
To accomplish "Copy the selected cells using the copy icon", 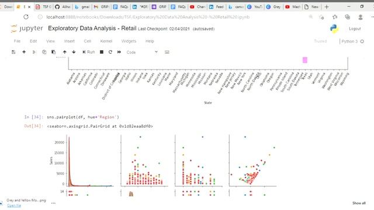I will pyautogui.click(x=44, y=52).
